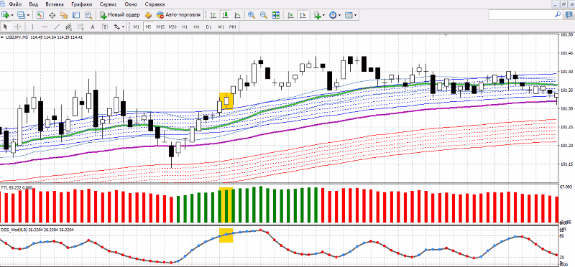Screen dimensions: 575x267
Task: Open the periods clock icon
Action: pos(333,15)
